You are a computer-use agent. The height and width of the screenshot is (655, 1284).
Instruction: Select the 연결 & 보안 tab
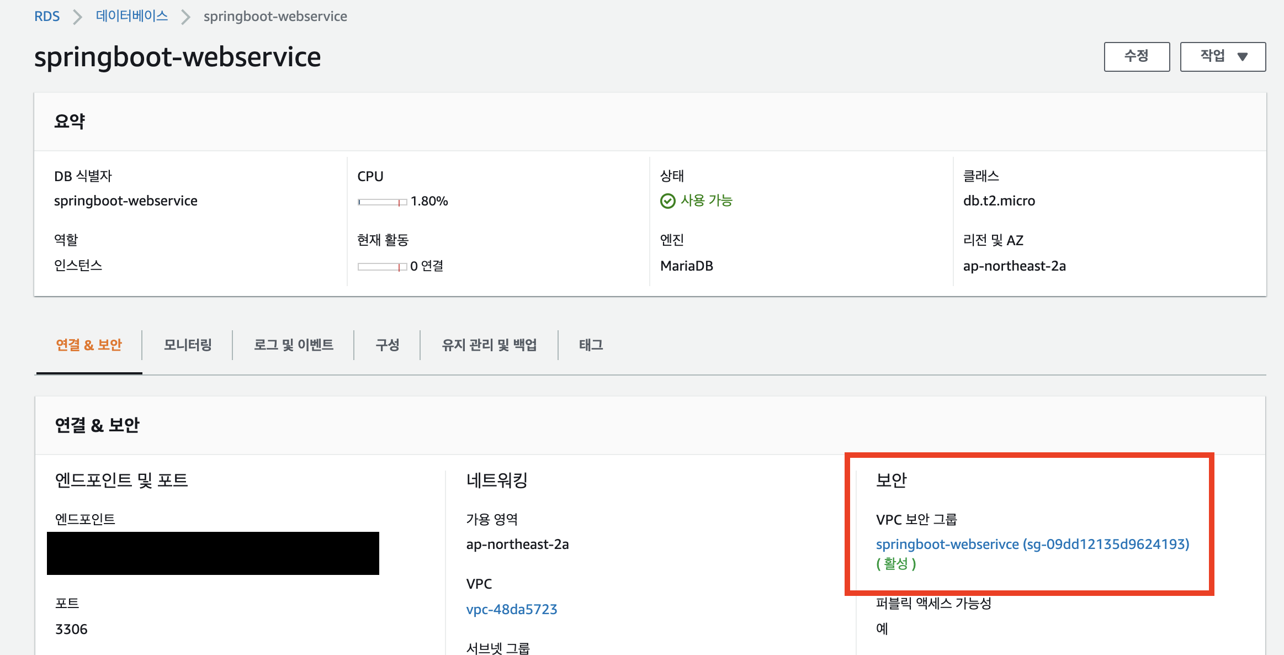(x=89, y=345)
